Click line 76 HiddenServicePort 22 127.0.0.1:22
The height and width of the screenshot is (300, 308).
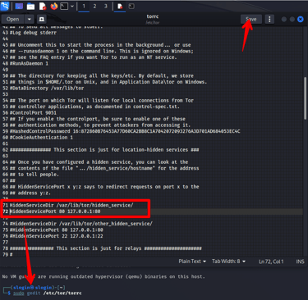pyautogui.click(x=57, y=236)
